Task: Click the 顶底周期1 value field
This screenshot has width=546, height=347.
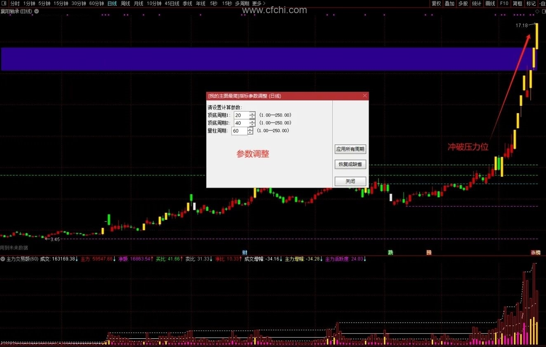Action: 242,115
